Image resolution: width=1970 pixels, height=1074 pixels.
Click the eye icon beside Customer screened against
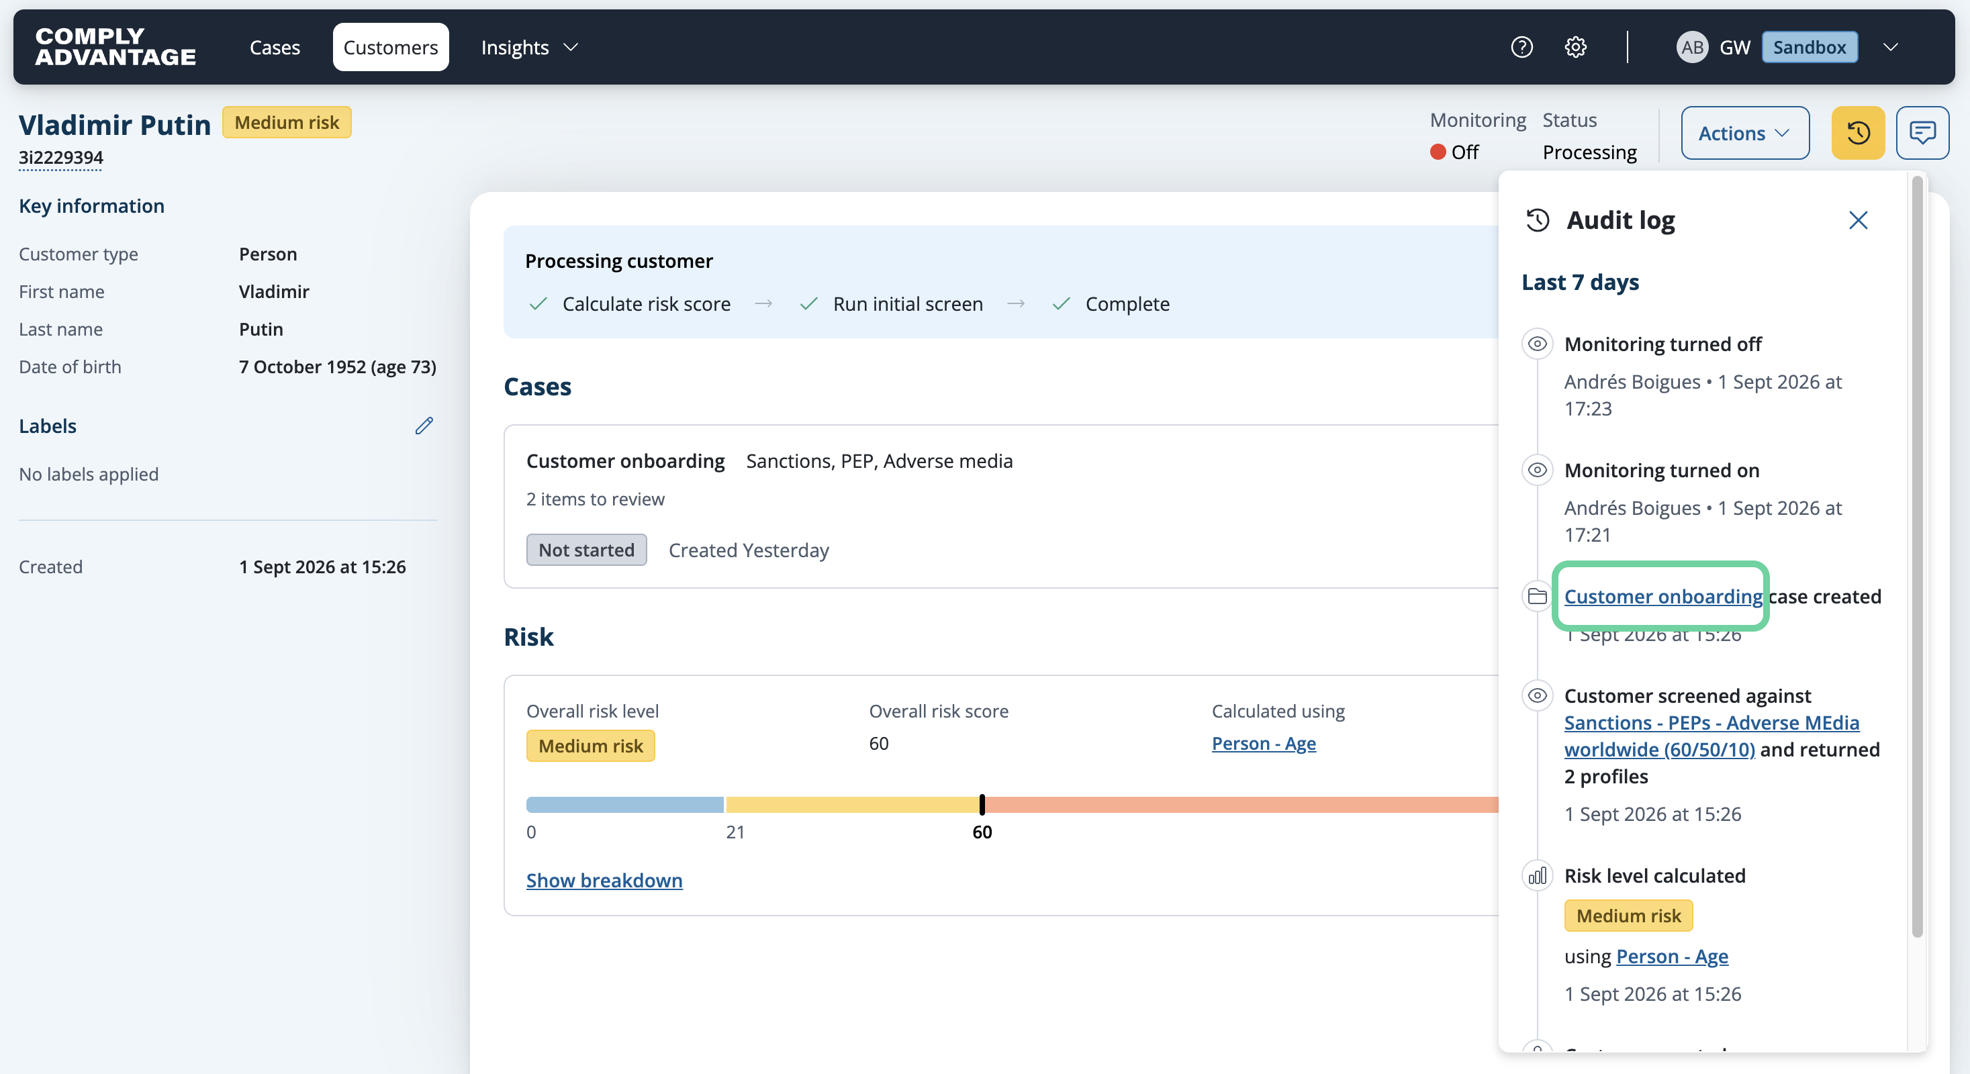1537,695
